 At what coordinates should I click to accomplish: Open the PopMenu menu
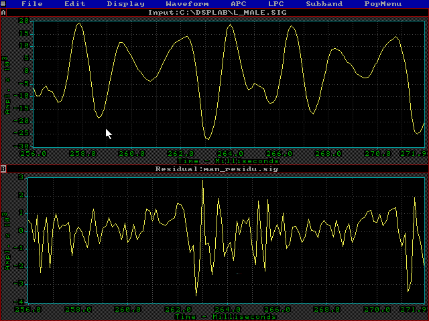coord(383,4)
